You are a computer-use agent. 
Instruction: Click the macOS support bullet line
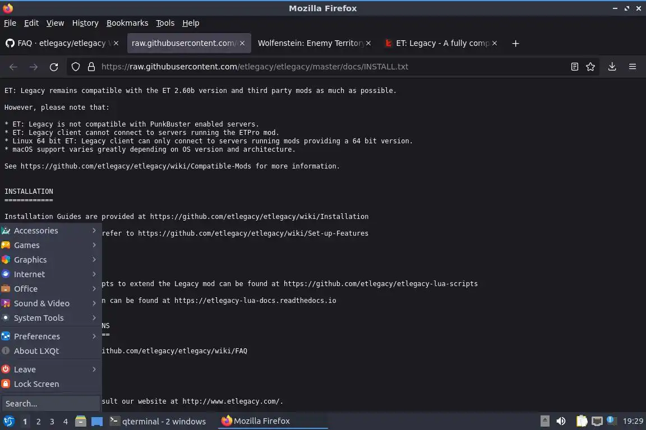pyautogui.click(x=150, y=149)
